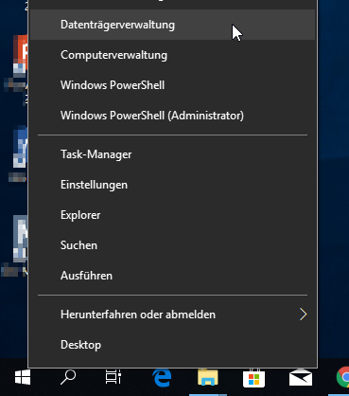This screenshot has height=396, width=349.
Task: Open File Explorer taskbar icon
Action: coord(208,377)
